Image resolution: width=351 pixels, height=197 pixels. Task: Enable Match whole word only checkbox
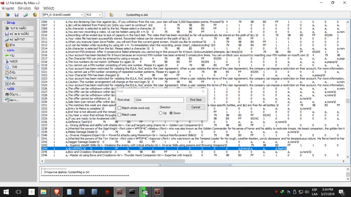(120, 108)
